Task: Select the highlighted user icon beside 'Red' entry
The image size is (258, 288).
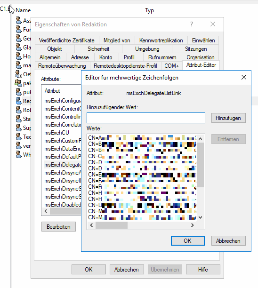Action: click(18, 101)
